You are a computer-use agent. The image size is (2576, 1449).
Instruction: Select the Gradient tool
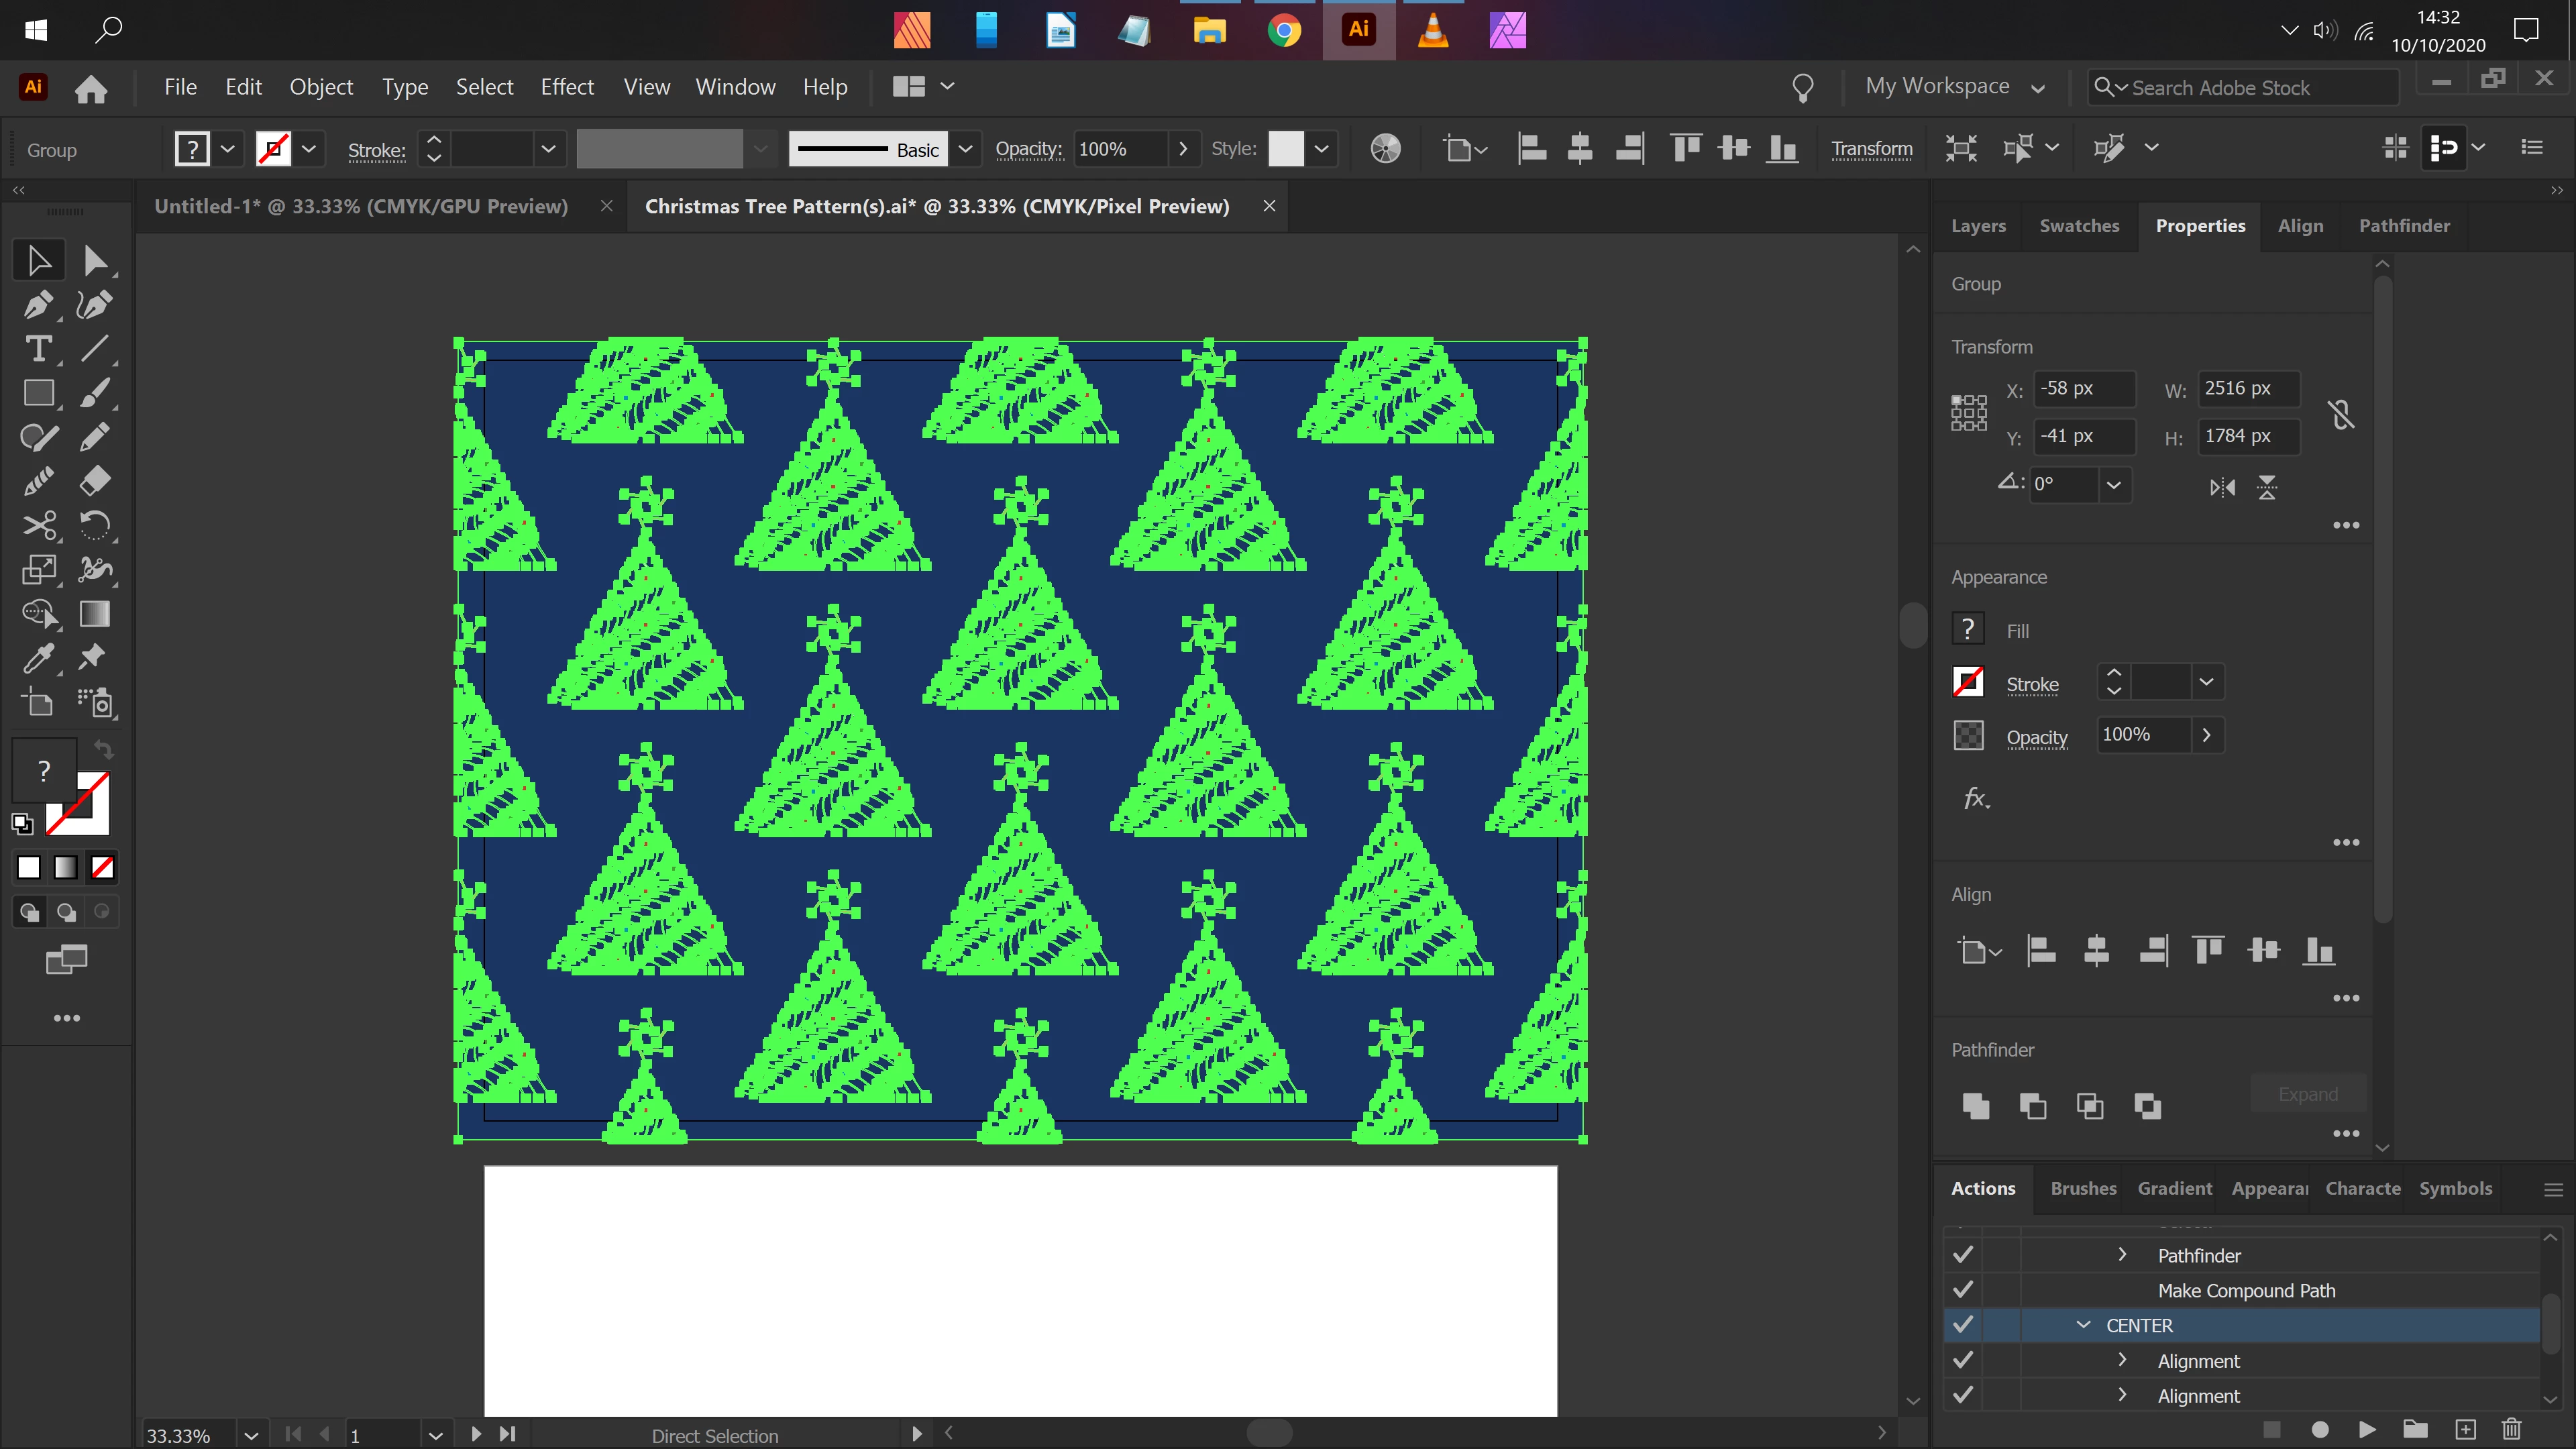[x=95, y=613]
